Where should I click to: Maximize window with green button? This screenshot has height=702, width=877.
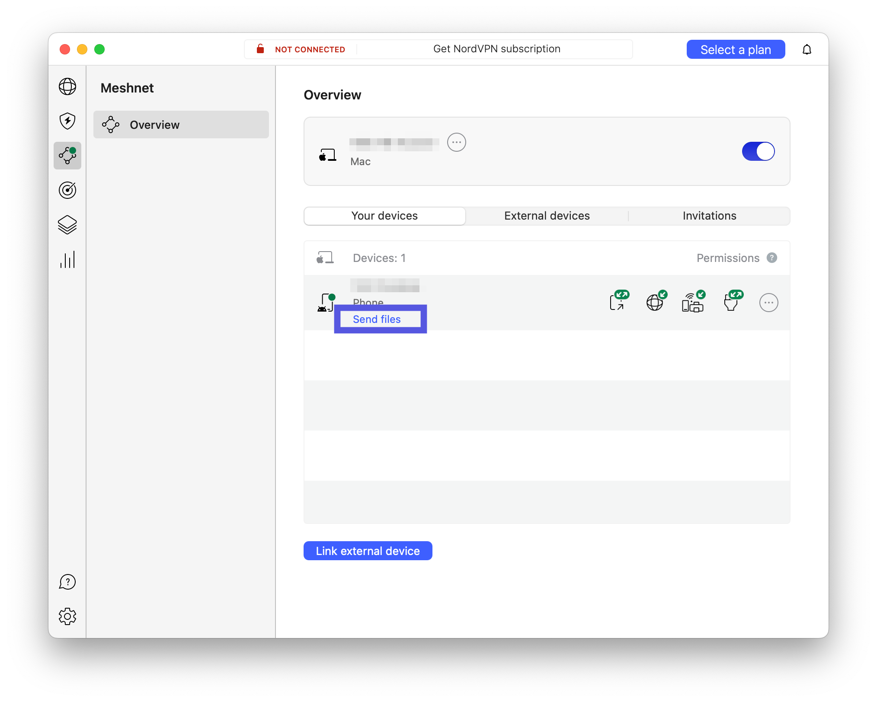99,49
